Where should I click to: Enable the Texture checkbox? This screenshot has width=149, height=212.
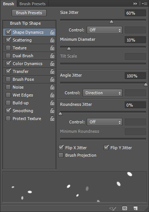click(x=8, y=48)
